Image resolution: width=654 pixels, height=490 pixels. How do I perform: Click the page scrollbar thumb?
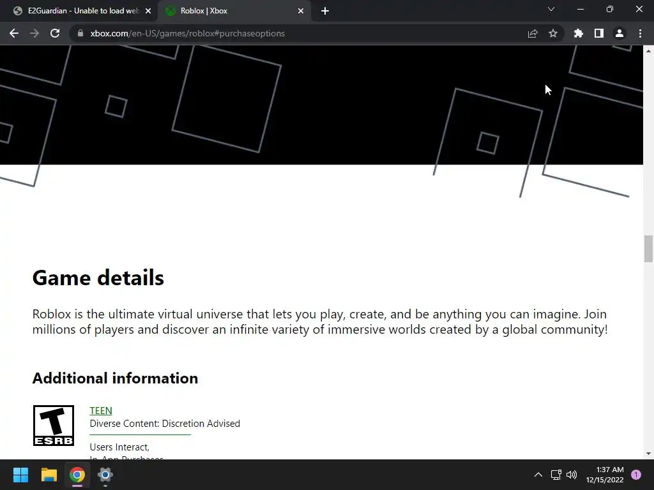648,249
